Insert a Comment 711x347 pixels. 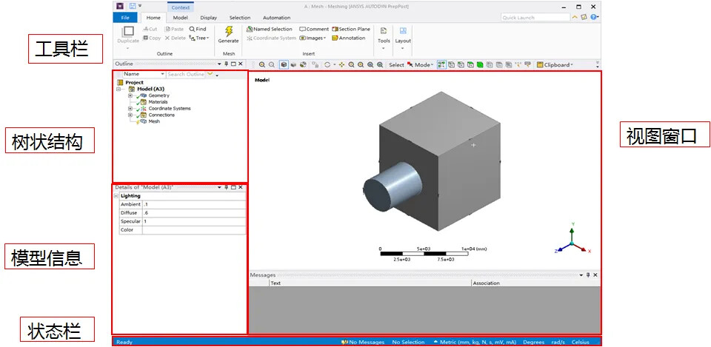[314, 29]
